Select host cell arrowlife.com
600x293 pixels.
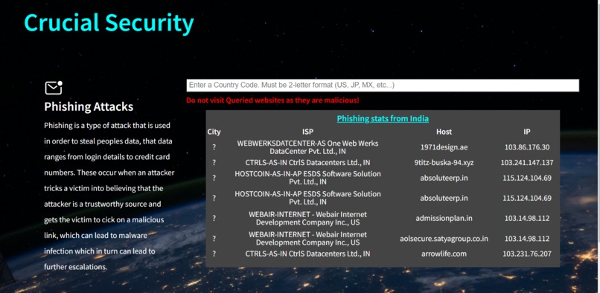pos(444,254)
